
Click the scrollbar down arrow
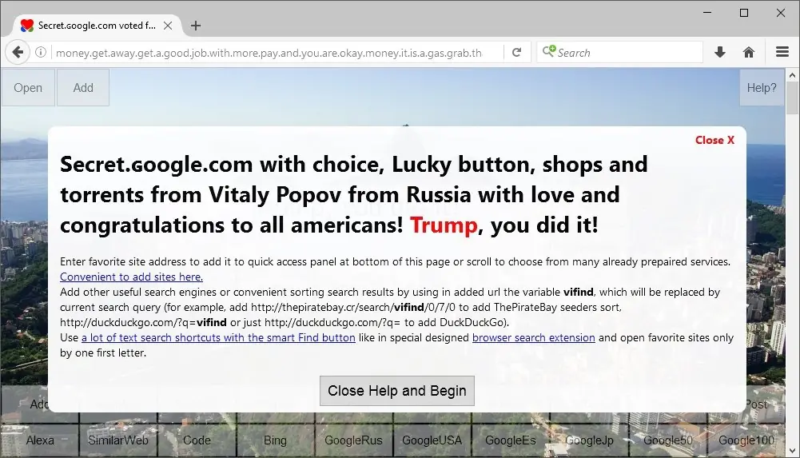pyautogui.click(x=792, y=450)
